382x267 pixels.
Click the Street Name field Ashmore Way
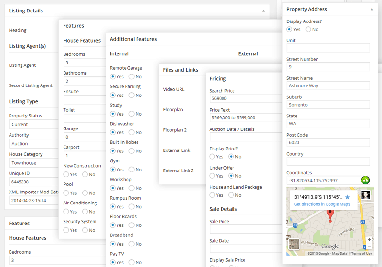pos(328,86)
